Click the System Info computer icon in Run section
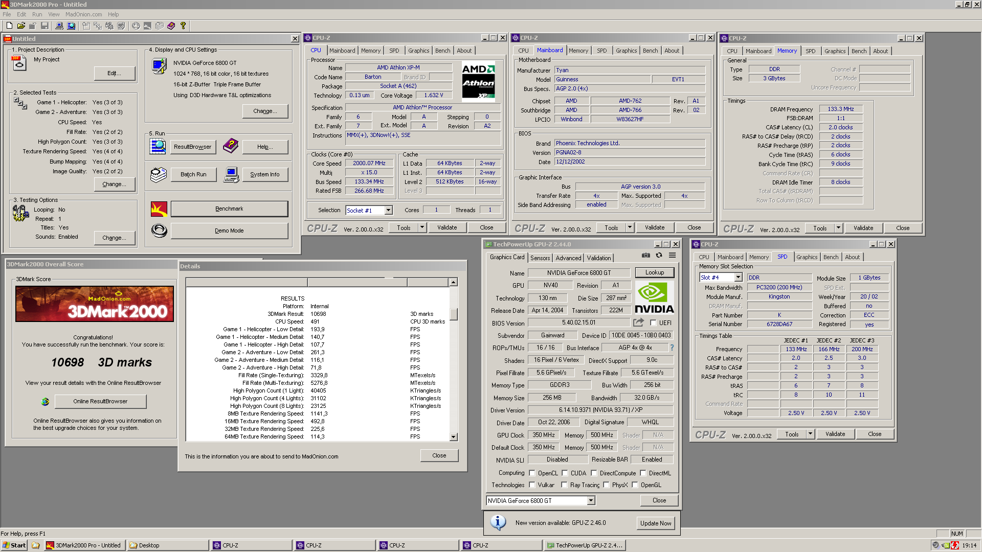982x552 pixels. click(x=231, y=174)
